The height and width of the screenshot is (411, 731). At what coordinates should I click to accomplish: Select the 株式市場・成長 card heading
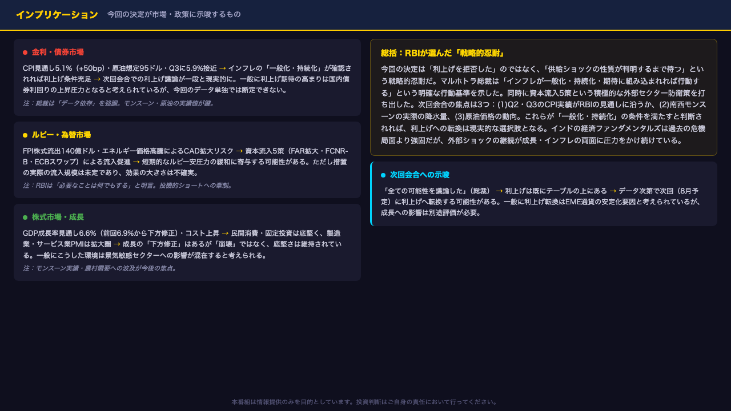coord(58,217)
